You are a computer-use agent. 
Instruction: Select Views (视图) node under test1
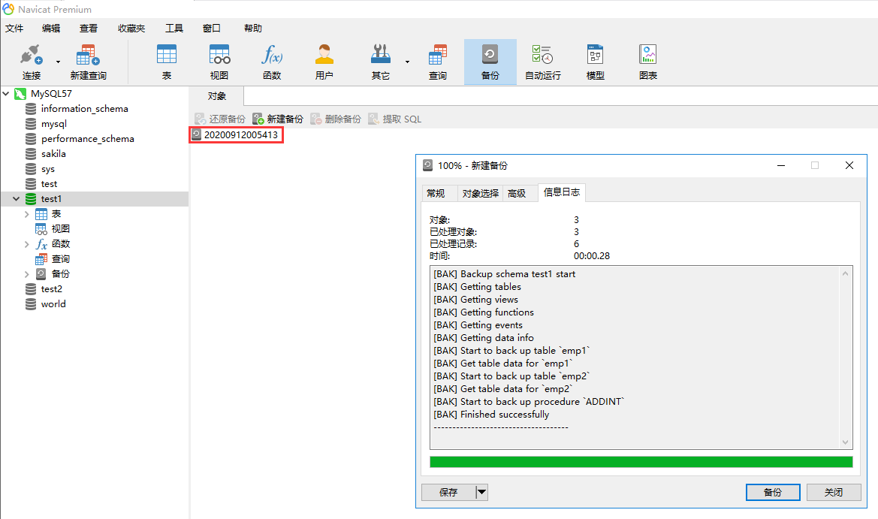tap(61, 228)
